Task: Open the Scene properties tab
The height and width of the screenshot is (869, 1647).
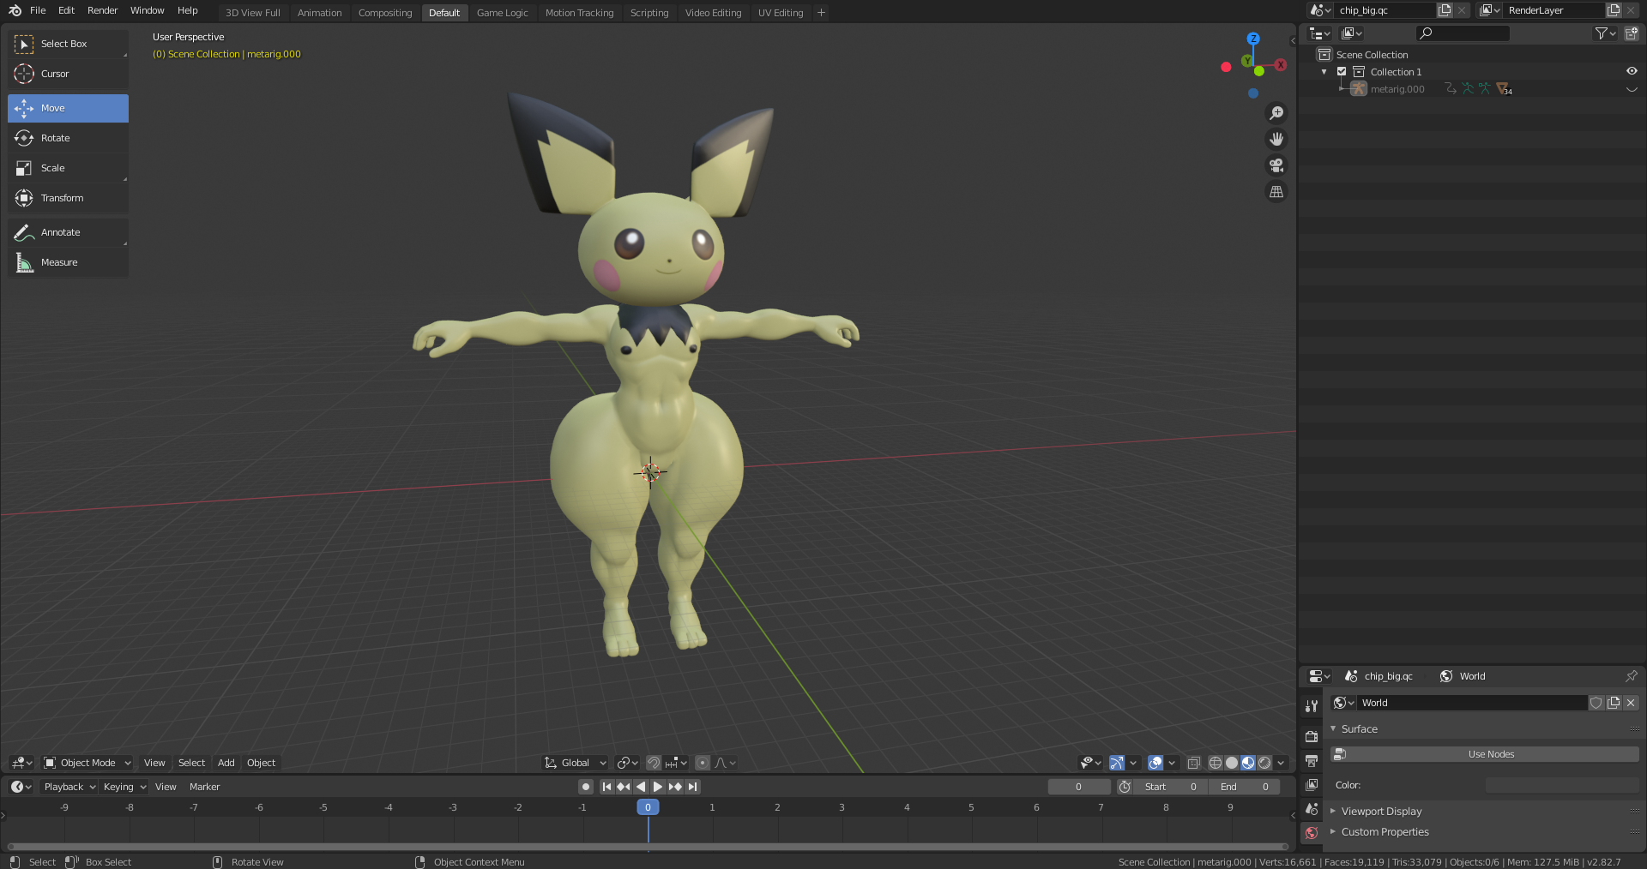Action: point(1311,808)
